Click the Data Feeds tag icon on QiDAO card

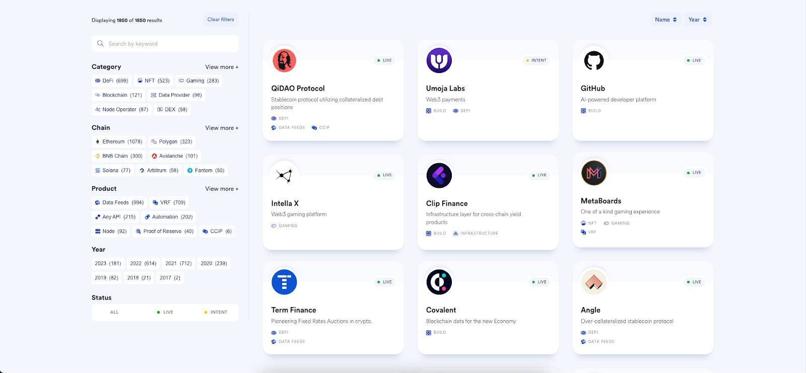274,127
